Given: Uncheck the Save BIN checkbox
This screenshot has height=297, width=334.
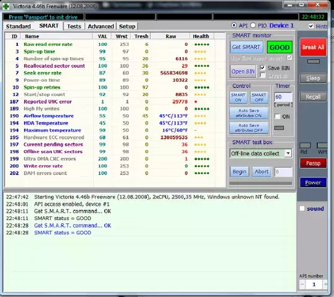Looking at the screenshot, I should coord(263,68).
